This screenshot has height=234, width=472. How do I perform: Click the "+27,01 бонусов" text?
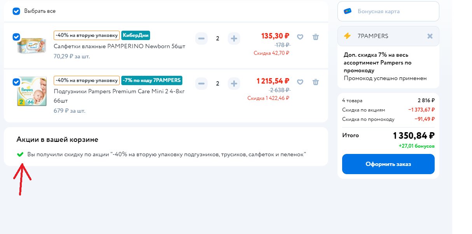[417, 146]
